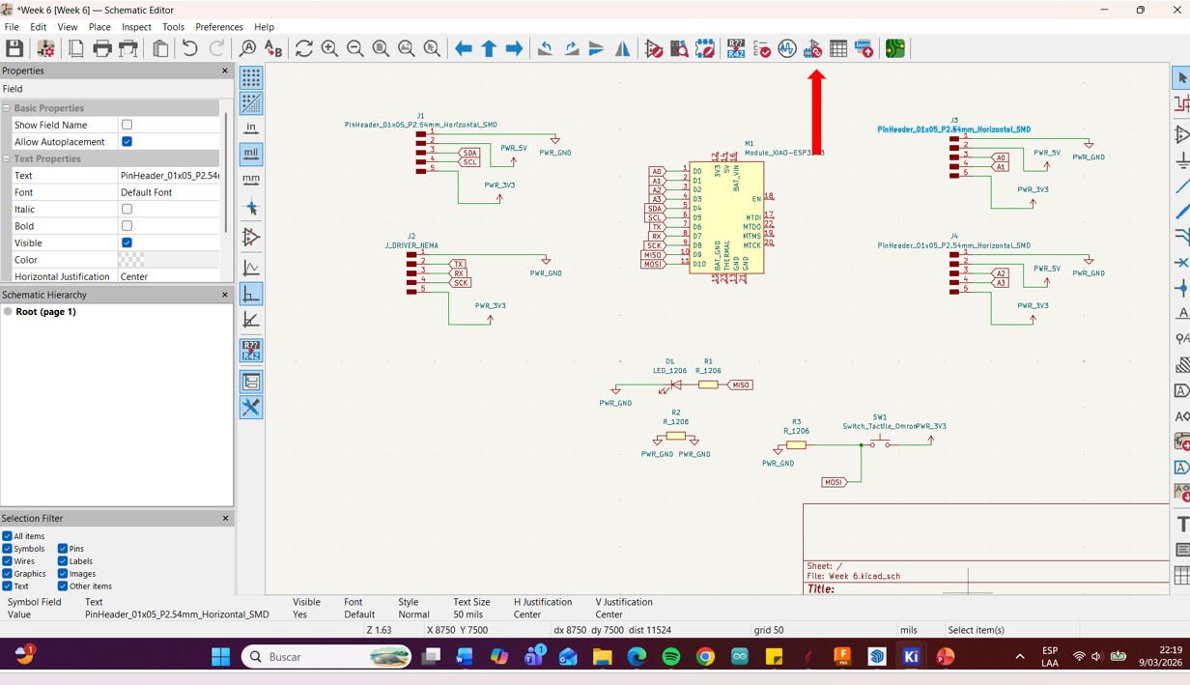The image size is (1190, 685).
Task: Toggle grid display in left toolbar
Action: click(251, 77)
